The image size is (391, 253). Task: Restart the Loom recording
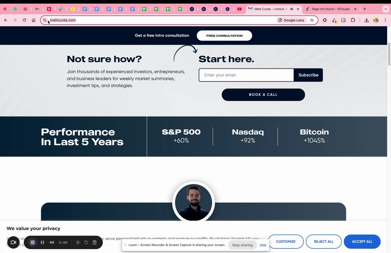86,242
